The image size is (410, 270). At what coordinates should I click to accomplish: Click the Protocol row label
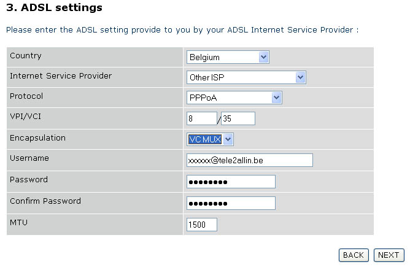tap(27, 96)
